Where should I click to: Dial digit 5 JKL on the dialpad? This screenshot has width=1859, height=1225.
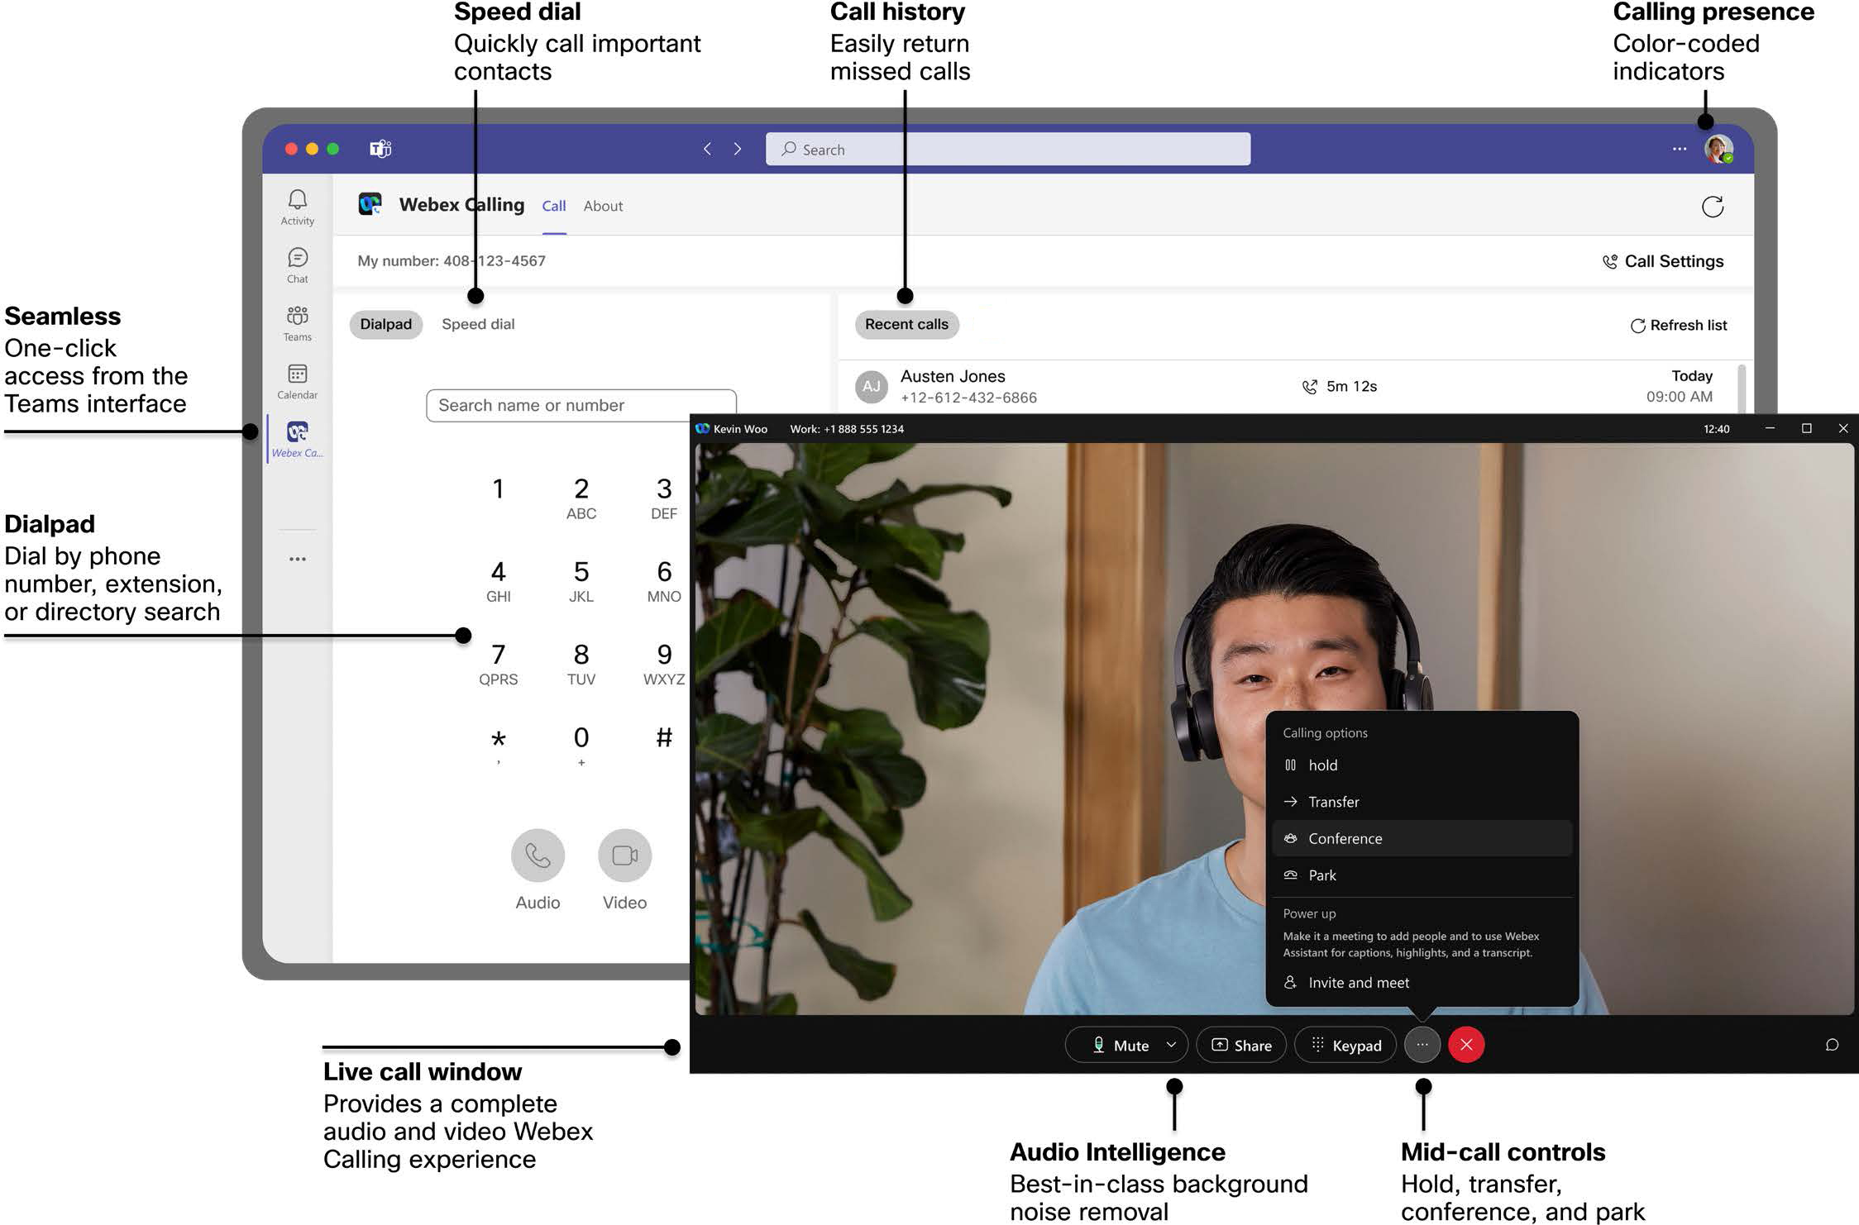coord(581,581)
